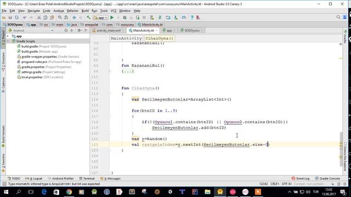Image resolution: width=351 pixels, height=197 pixels.
Task: Open the Navigate menu
Action: tap(33, 11)
